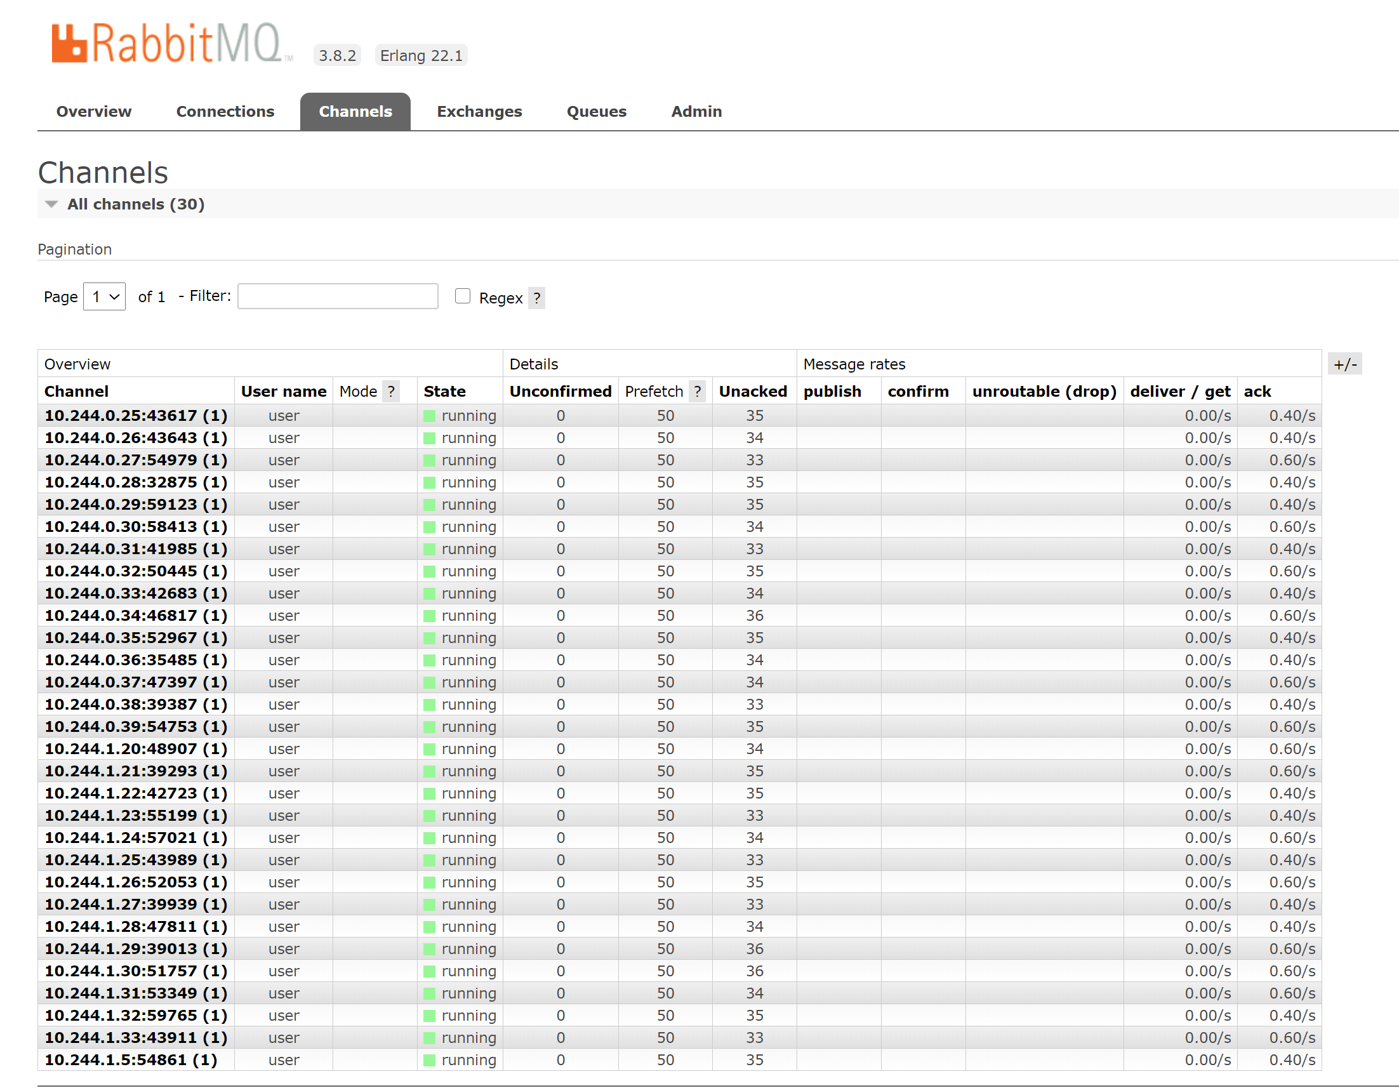Toggle columns with the +/- button
This screenshot has width=1399, height=1088.
coord(1344,364)
